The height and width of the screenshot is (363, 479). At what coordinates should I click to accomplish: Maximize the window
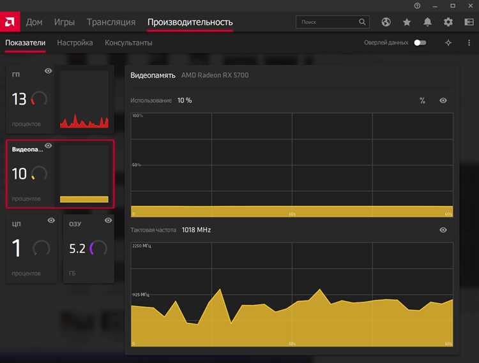tap(453, 6)
